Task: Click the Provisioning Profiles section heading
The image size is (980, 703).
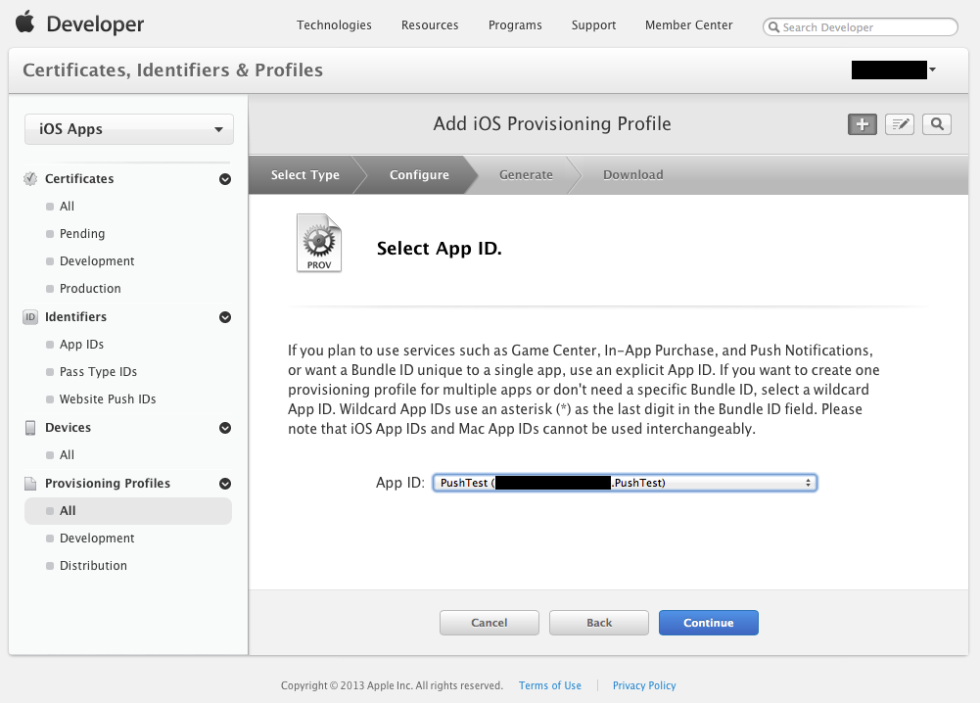Action: [108, 484]
